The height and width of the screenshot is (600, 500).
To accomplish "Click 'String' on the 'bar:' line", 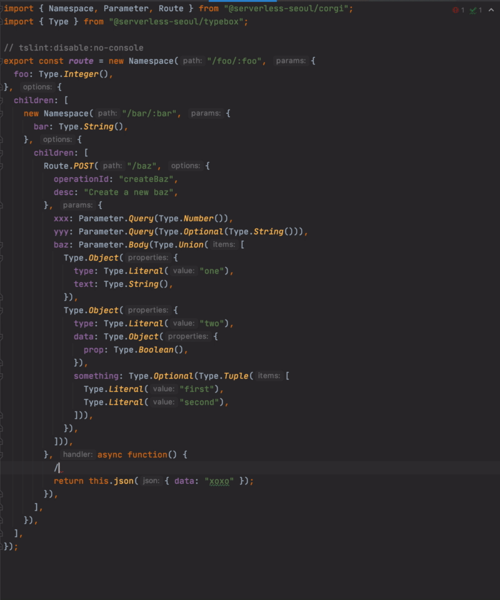I will (98, 127).
